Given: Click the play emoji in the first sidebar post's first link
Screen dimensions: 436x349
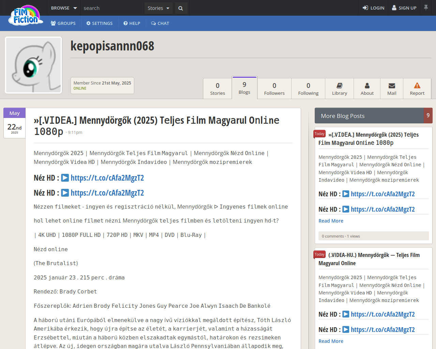Looking at the screenshot, I should pyautogui.click(x=346, y=194).
